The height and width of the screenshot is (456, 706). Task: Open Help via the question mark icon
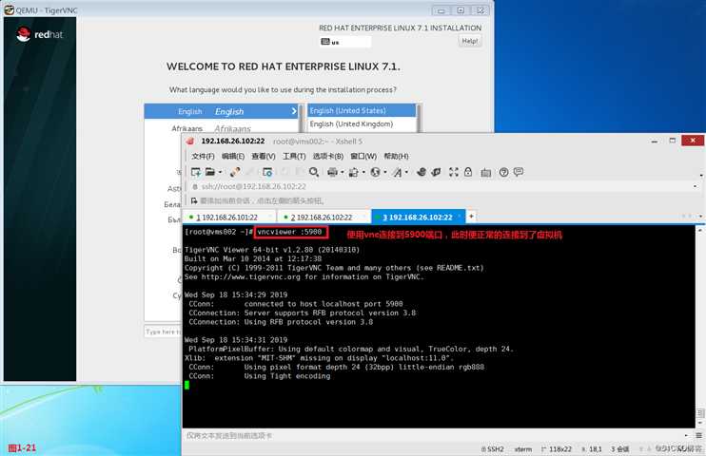[504, 172]
